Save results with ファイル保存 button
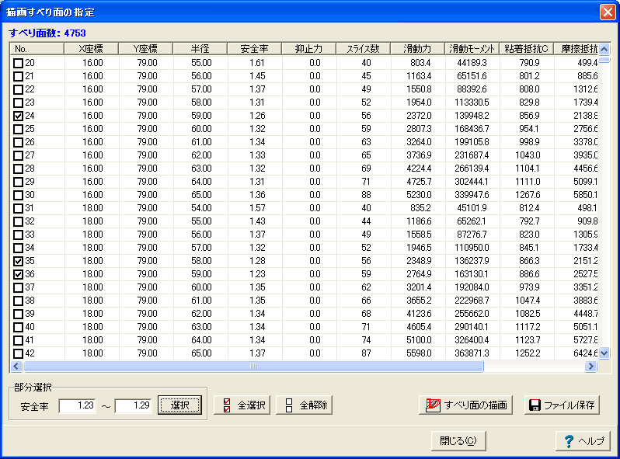Image resolution: width=620 pixels, height=459 pixels. pos(562,405)
